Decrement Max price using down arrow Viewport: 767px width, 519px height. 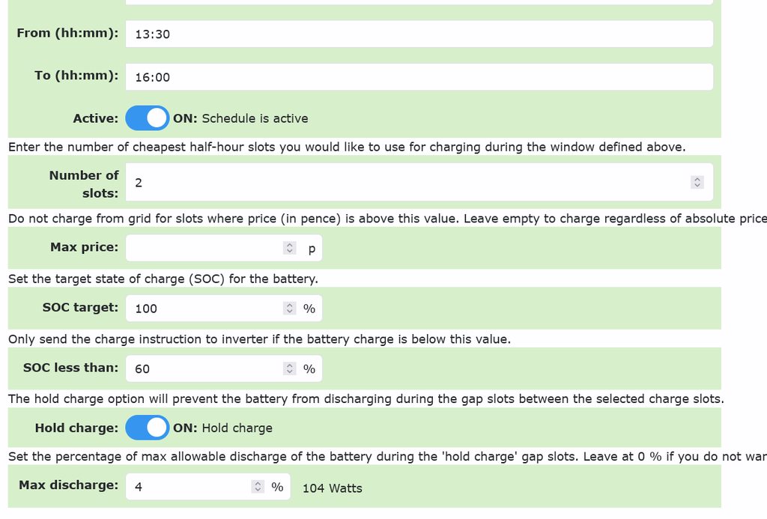click(x=290, y=251)
